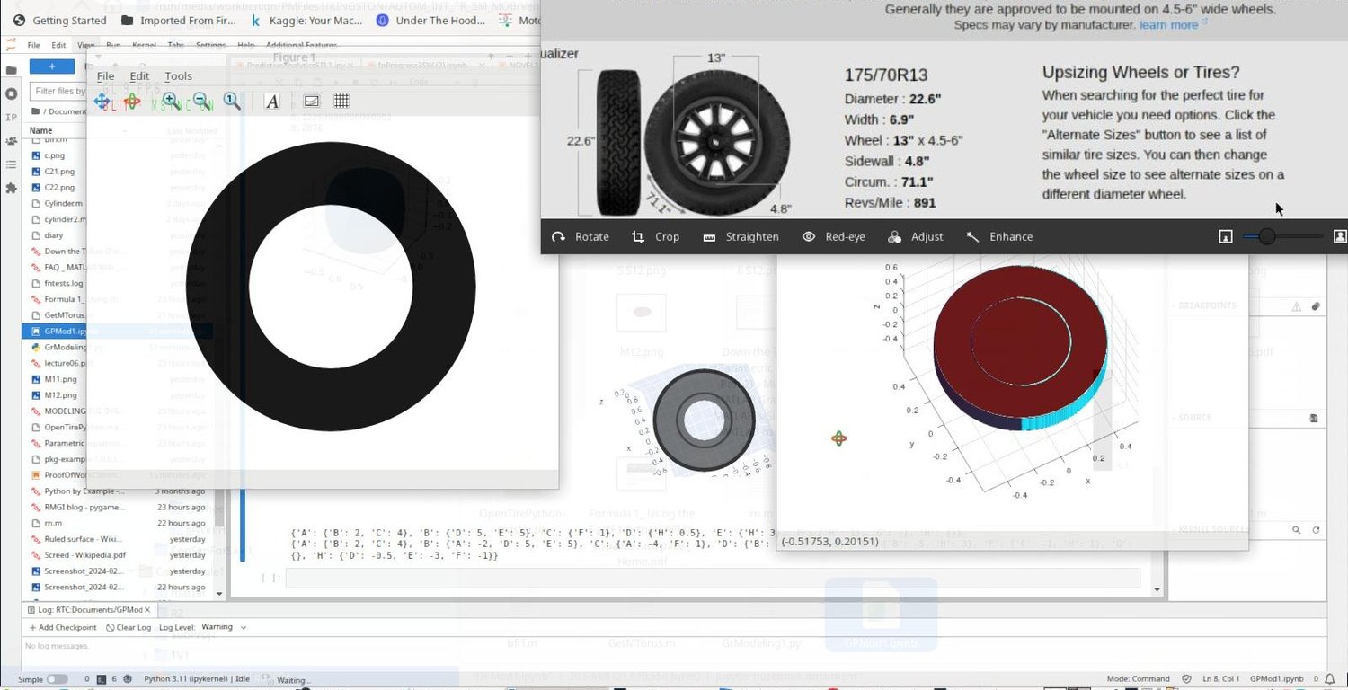Open the Extension Manager puzzle icon
Screen dimensions: 1348x690
point(11,188)
